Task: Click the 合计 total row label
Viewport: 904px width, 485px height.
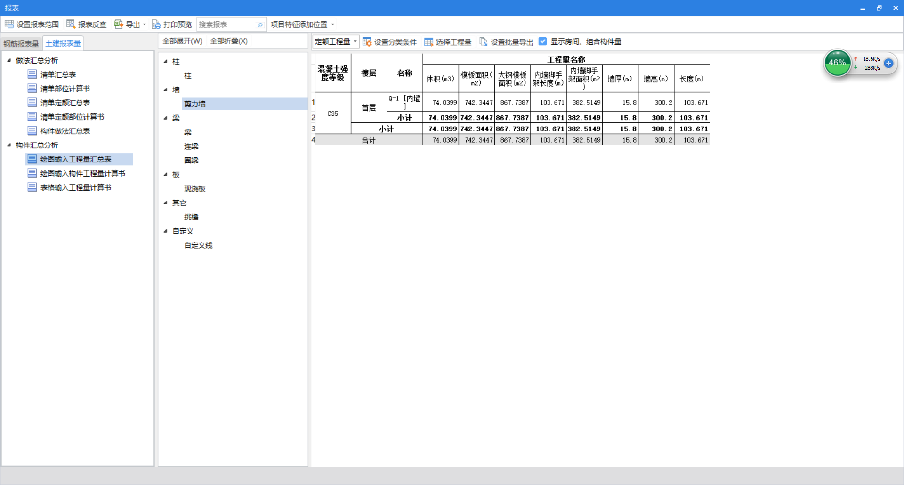Action: point(369,140)
